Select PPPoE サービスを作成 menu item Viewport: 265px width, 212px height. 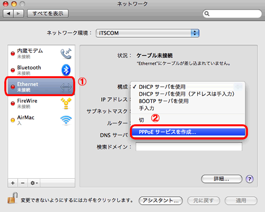tap(189, 132)
